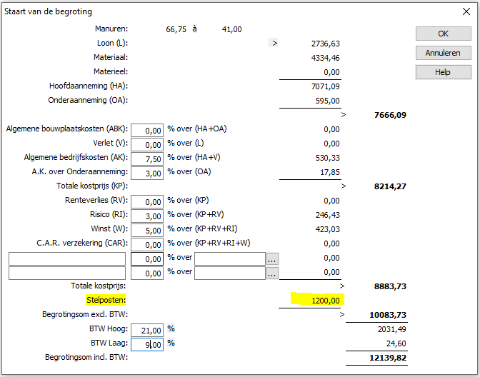Select the Verlet (V) percentage field
This screenshot has width=480, height=377.
[147, 144]
